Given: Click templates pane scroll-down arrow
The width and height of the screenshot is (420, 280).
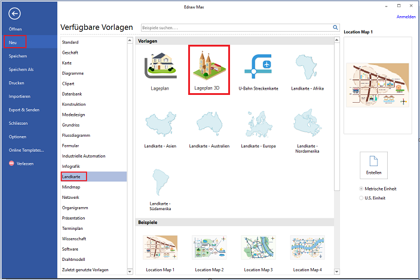Looking at the screenshot, I should point(337,272).
